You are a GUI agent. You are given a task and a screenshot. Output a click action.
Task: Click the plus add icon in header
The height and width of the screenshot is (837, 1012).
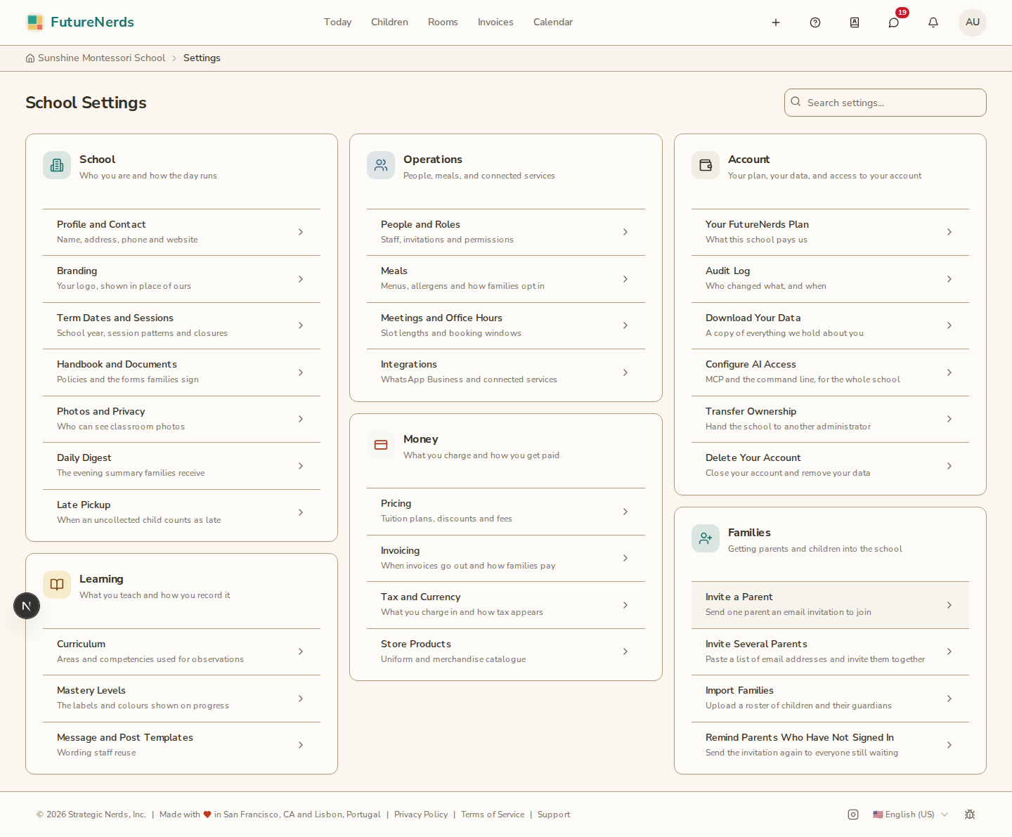[x=776, y=22]
